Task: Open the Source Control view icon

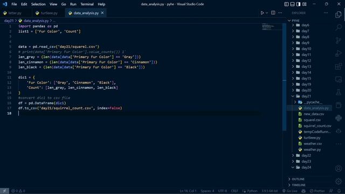Action: click(339, 40)
